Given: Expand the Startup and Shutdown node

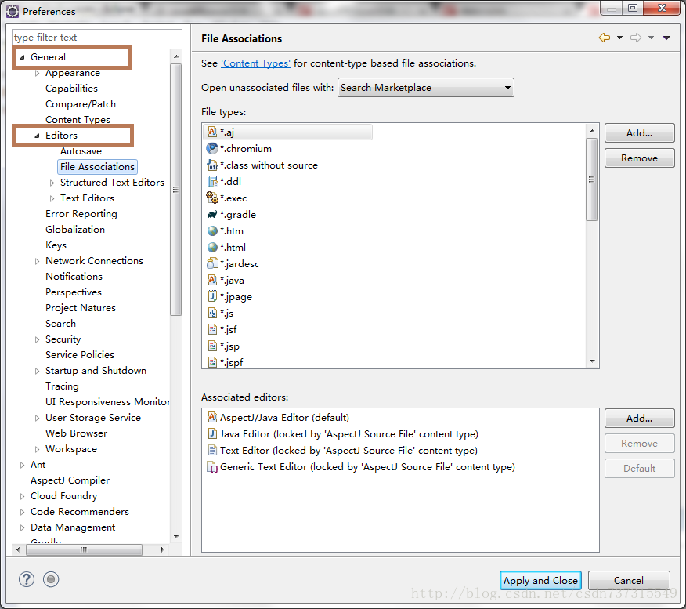Looking at the screenshot, I should (37, 371).
